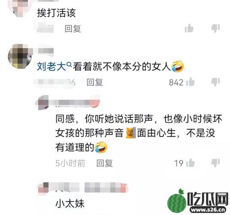Like the reply with 19 likes
The height and width of the screenshot is (215, 230).
point(191,163)
